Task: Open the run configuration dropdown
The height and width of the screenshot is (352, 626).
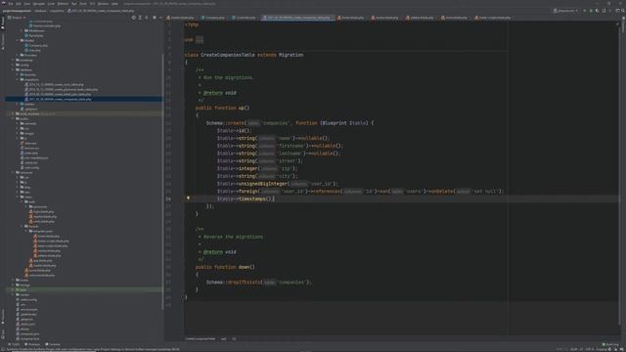Action: pos(566,11)
